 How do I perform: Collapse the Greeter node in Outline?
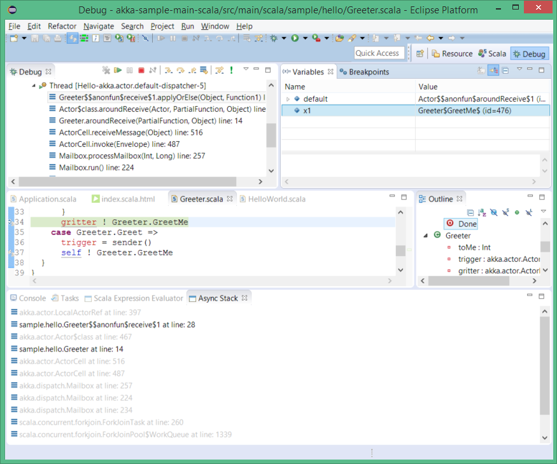pos(426,235)
